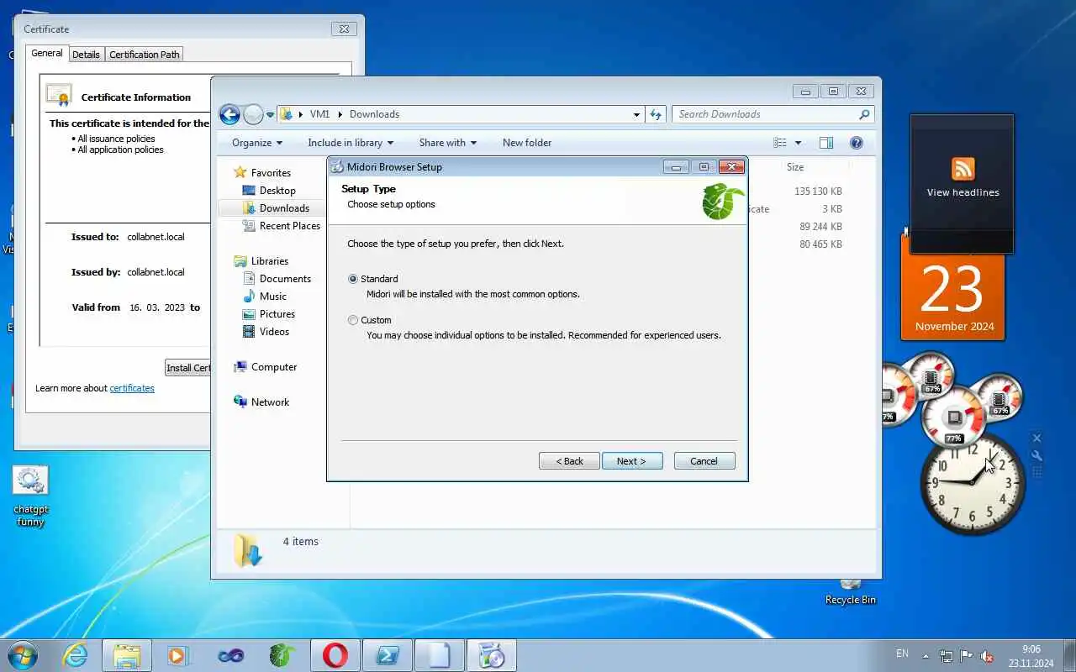Viewport: 1076px width, 672px height.
Task: Open the Organize dropdown in Explorer
Action: click(257, 143)
